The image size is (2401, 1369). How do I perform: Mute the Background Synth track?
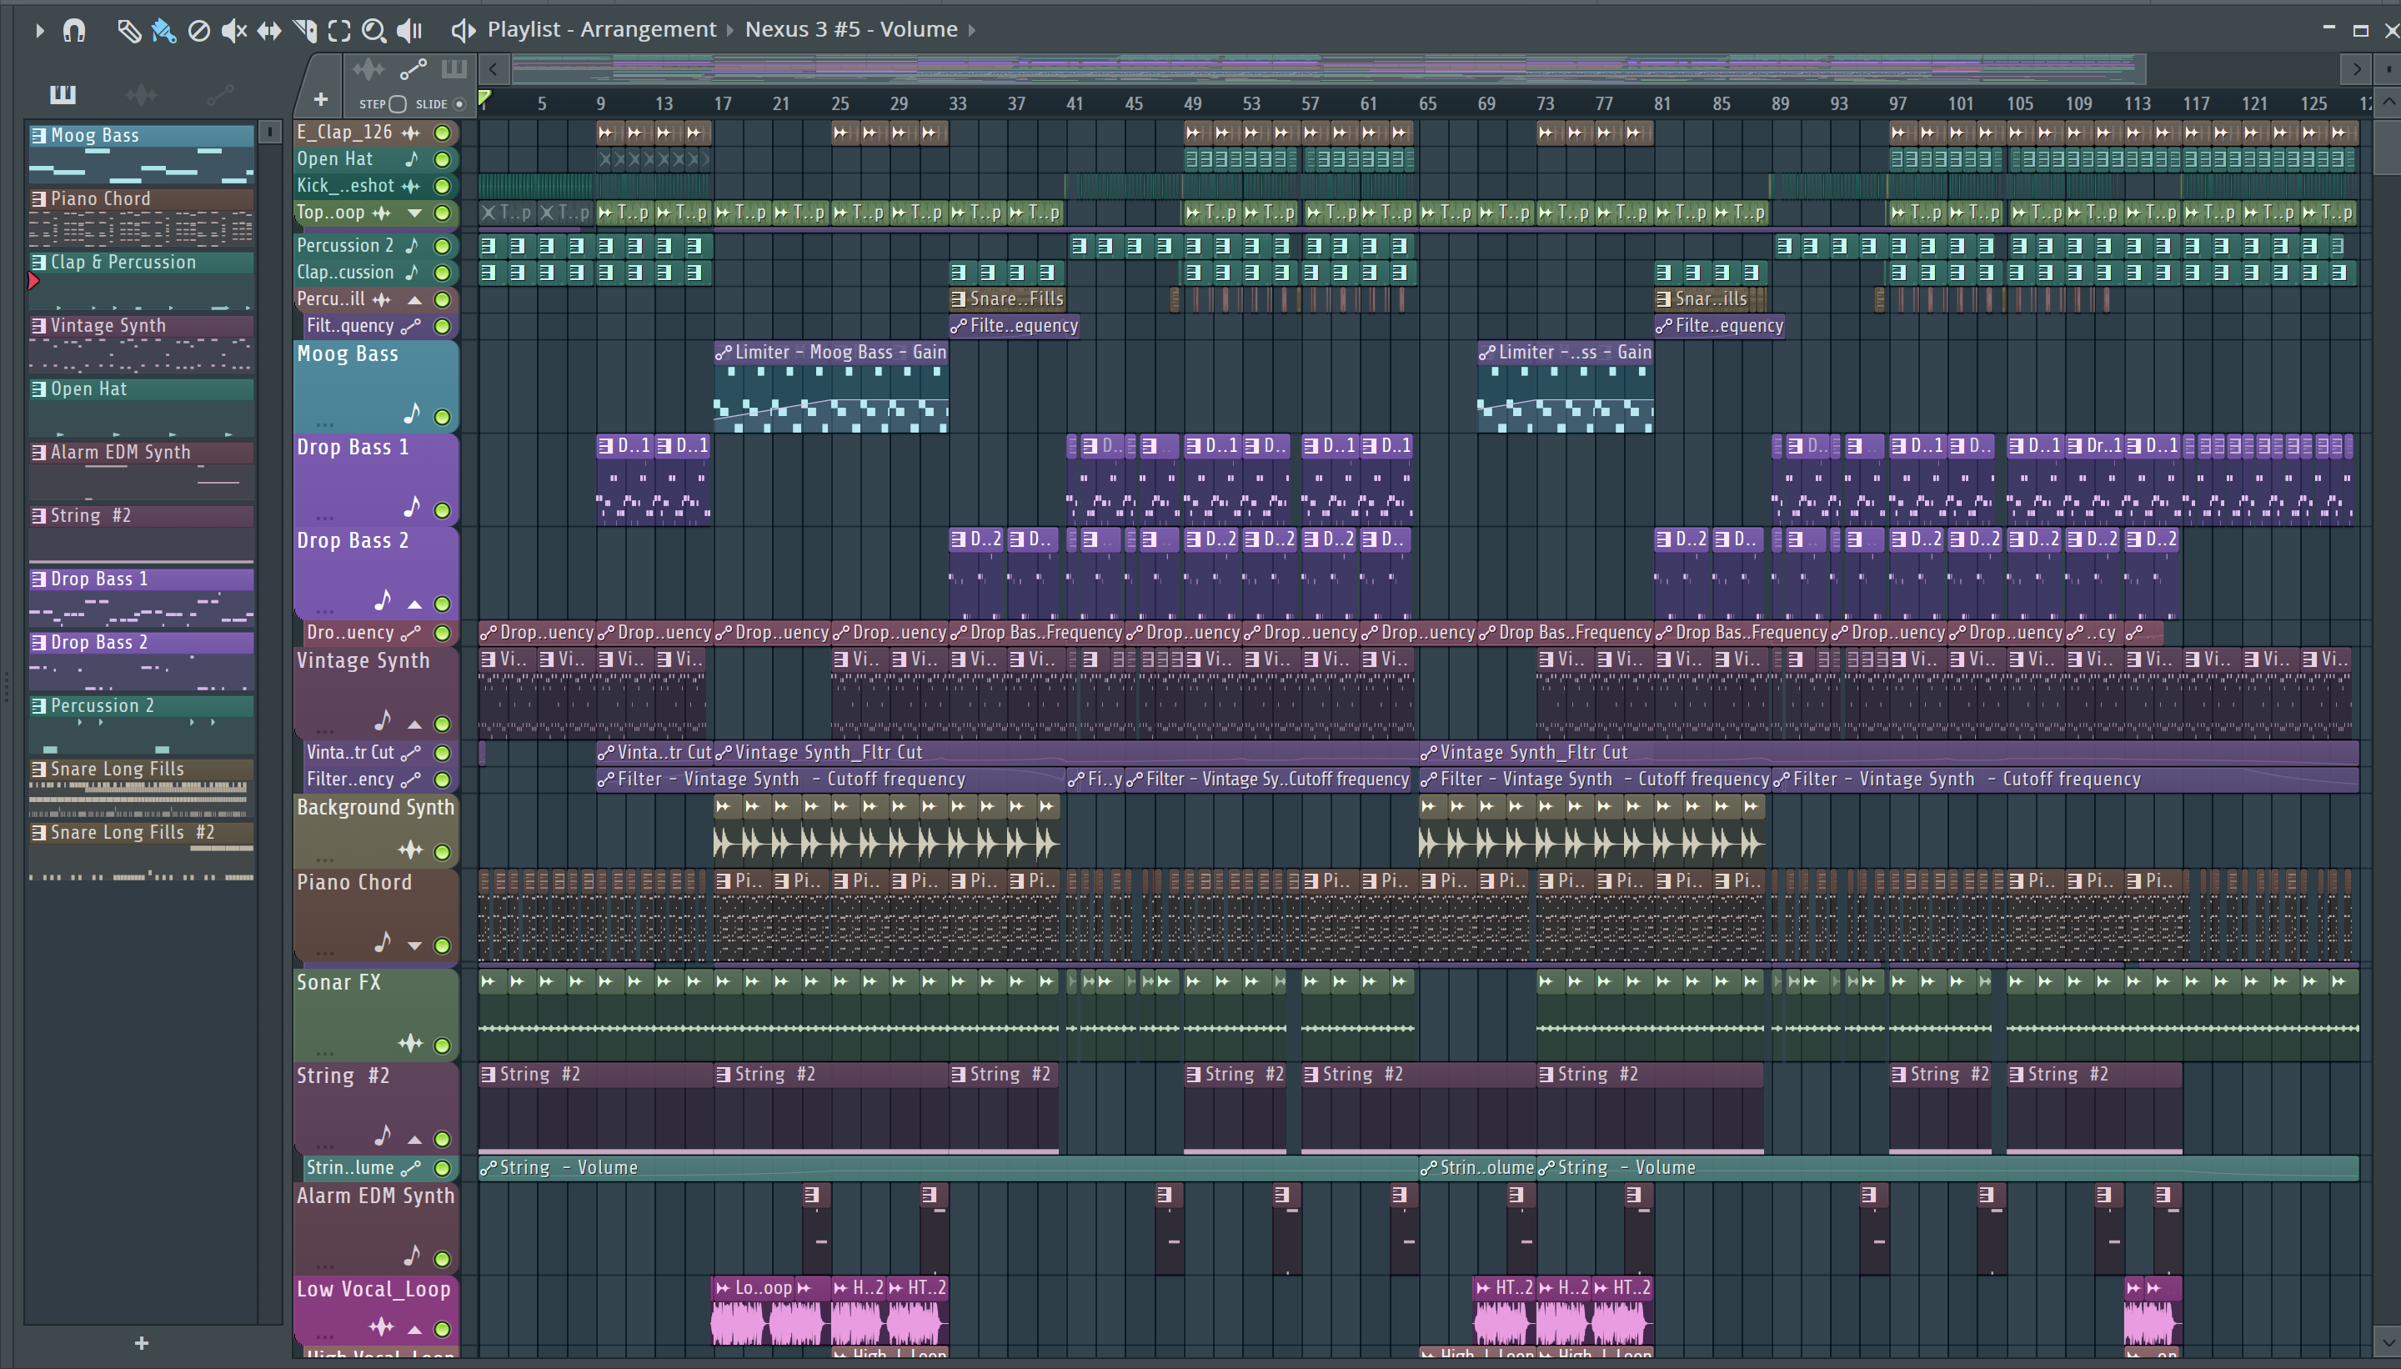(x=442, y=852)
